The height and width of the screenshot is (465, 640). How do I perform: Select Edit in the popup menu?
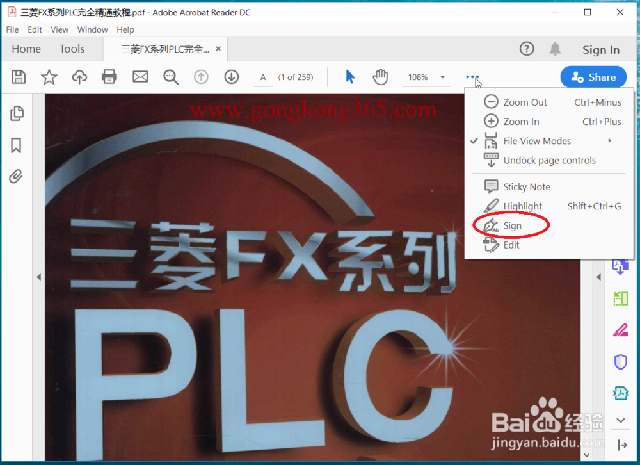(x=549, y=245)
